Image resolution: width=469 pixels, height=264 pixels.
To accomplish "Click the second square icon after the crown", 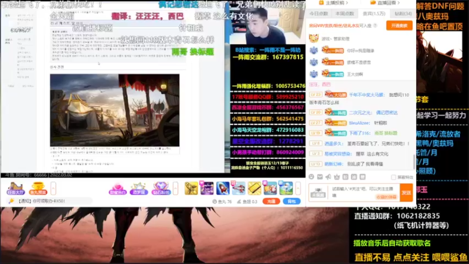I will (354, 177).
